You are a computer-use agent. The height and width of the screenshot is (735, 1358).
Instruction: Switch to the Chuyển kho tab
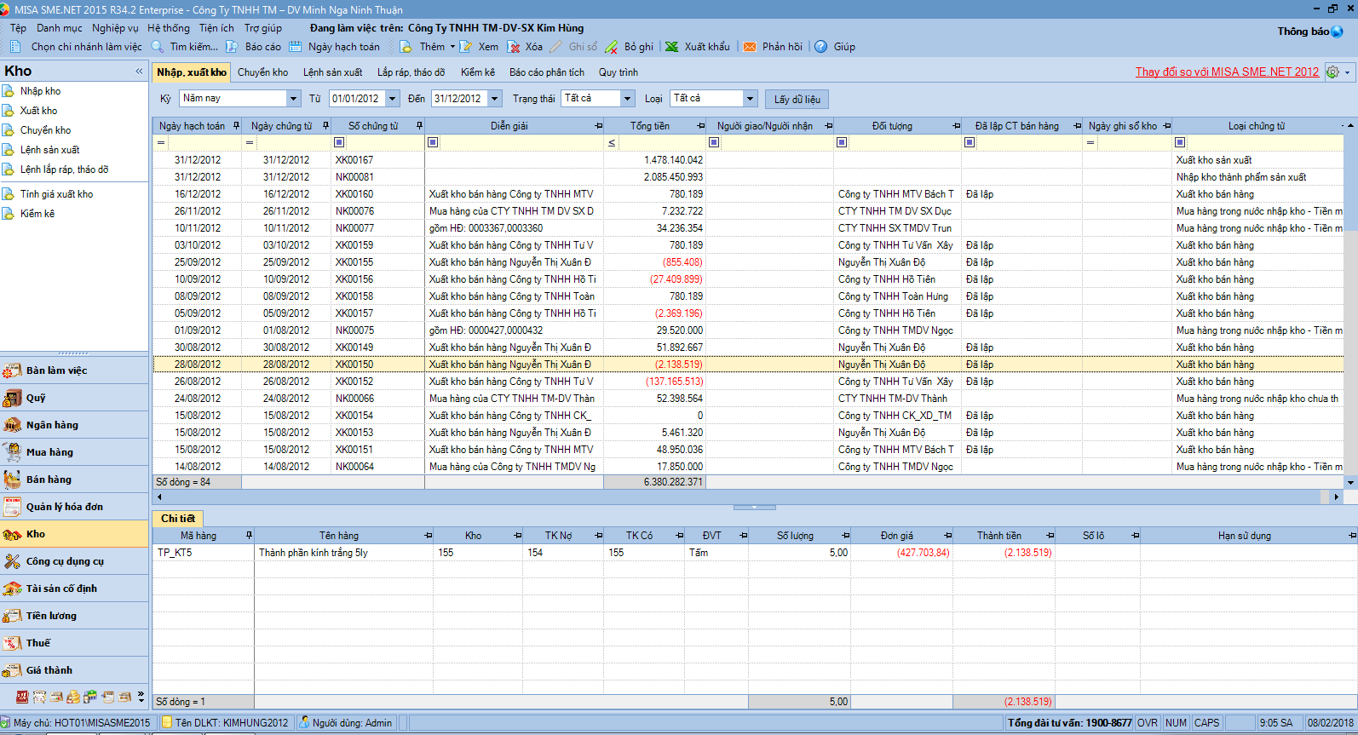(x=262, y=72)
